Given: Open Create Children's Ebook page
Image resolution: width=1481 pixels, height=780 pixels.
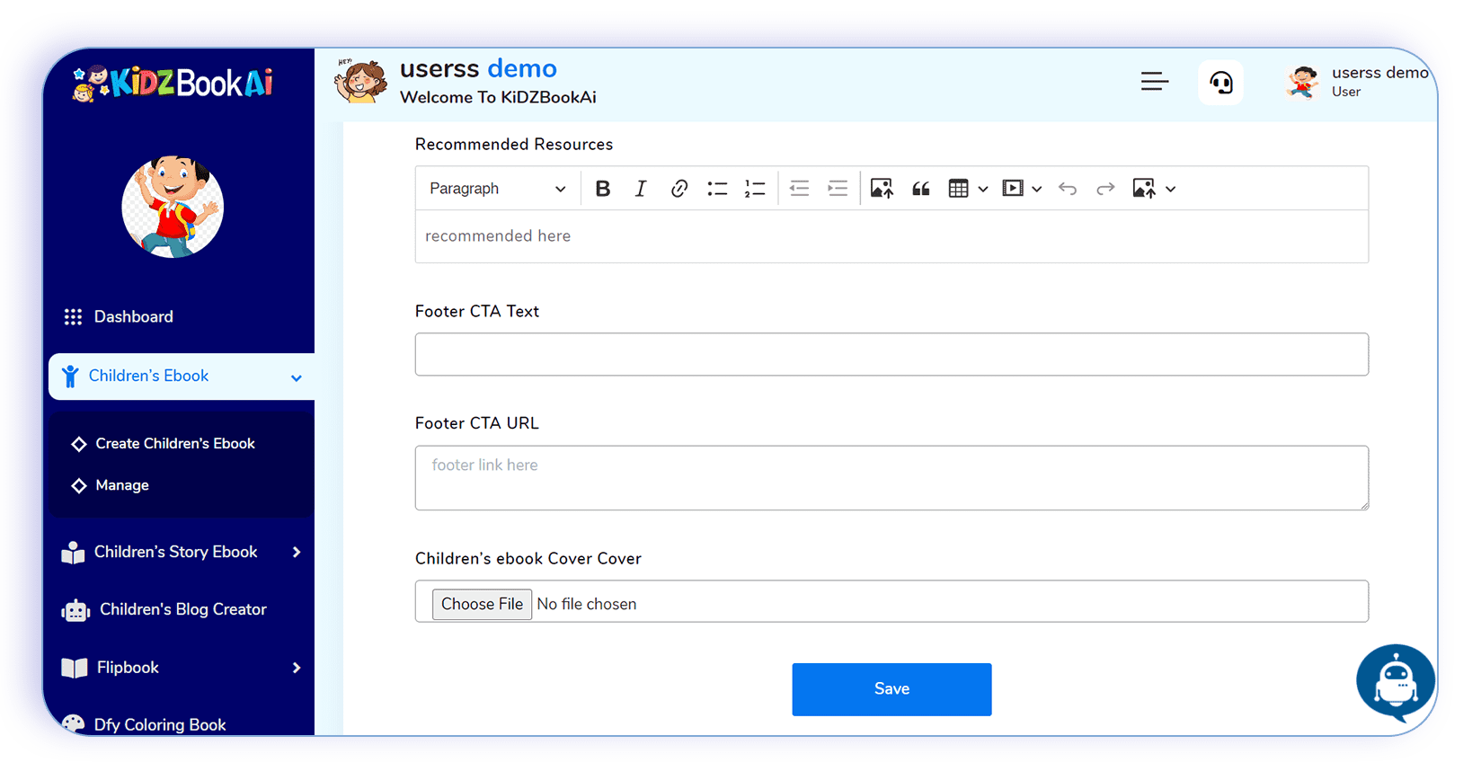Looking at the screenshot, I should pos(175,444).
